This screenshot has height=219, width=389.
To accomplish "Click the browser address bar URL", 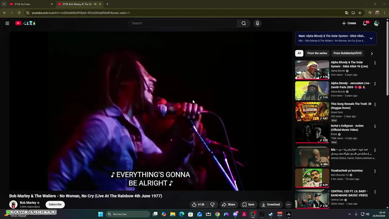I will [81, 13].
